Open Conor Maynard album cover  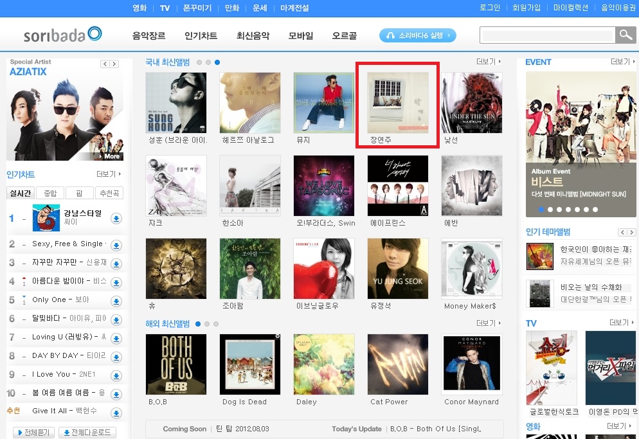tap(472, 364)
